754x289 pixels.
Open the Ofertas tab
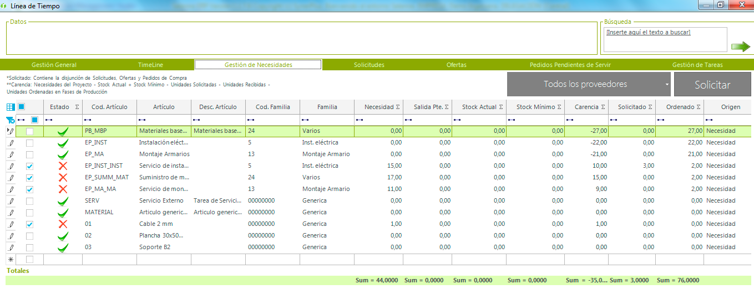click(456, 65)
